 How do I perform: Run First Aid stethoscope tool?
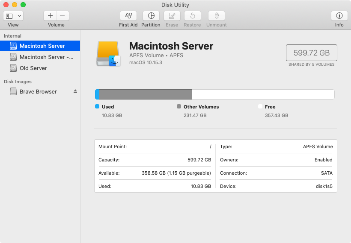(128, 16)
